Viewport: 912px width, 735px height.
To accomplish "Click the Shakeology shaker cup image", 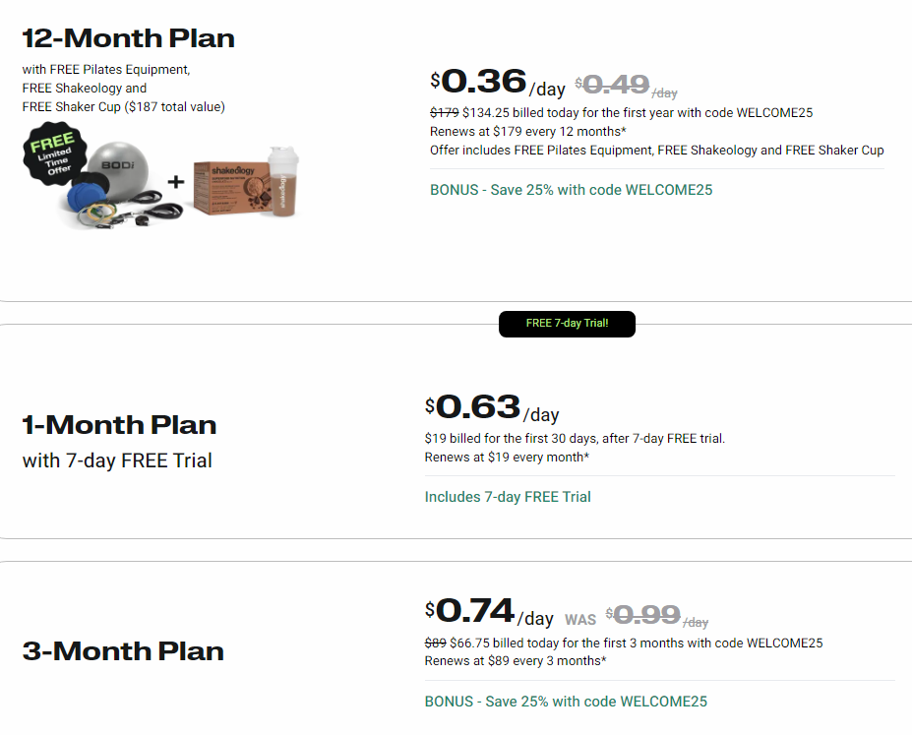I will (x=280, y=184).
